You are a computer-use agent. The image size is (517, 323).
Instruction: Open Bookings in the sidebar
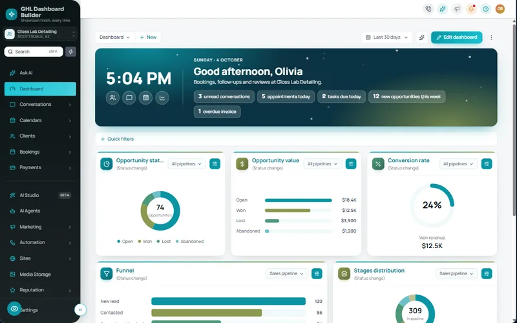tap(40, 152)
